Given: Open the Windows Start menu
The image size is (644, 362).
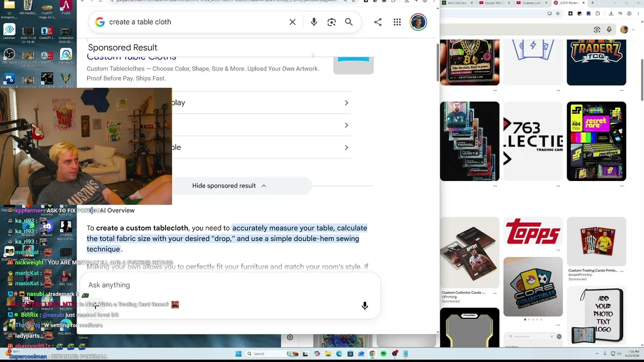Looking at the screenshot, I should pos(238,354).
